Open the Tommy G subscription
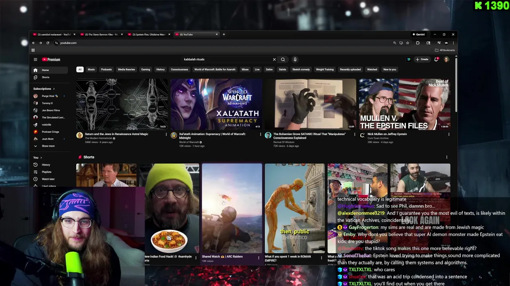 tap(50, 103)
